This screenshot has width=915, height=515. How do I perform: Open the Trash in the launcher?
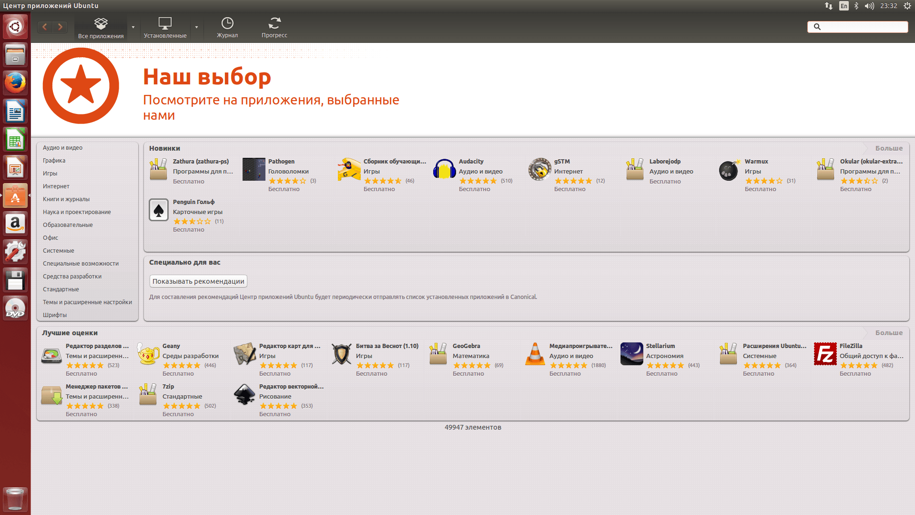15,499
